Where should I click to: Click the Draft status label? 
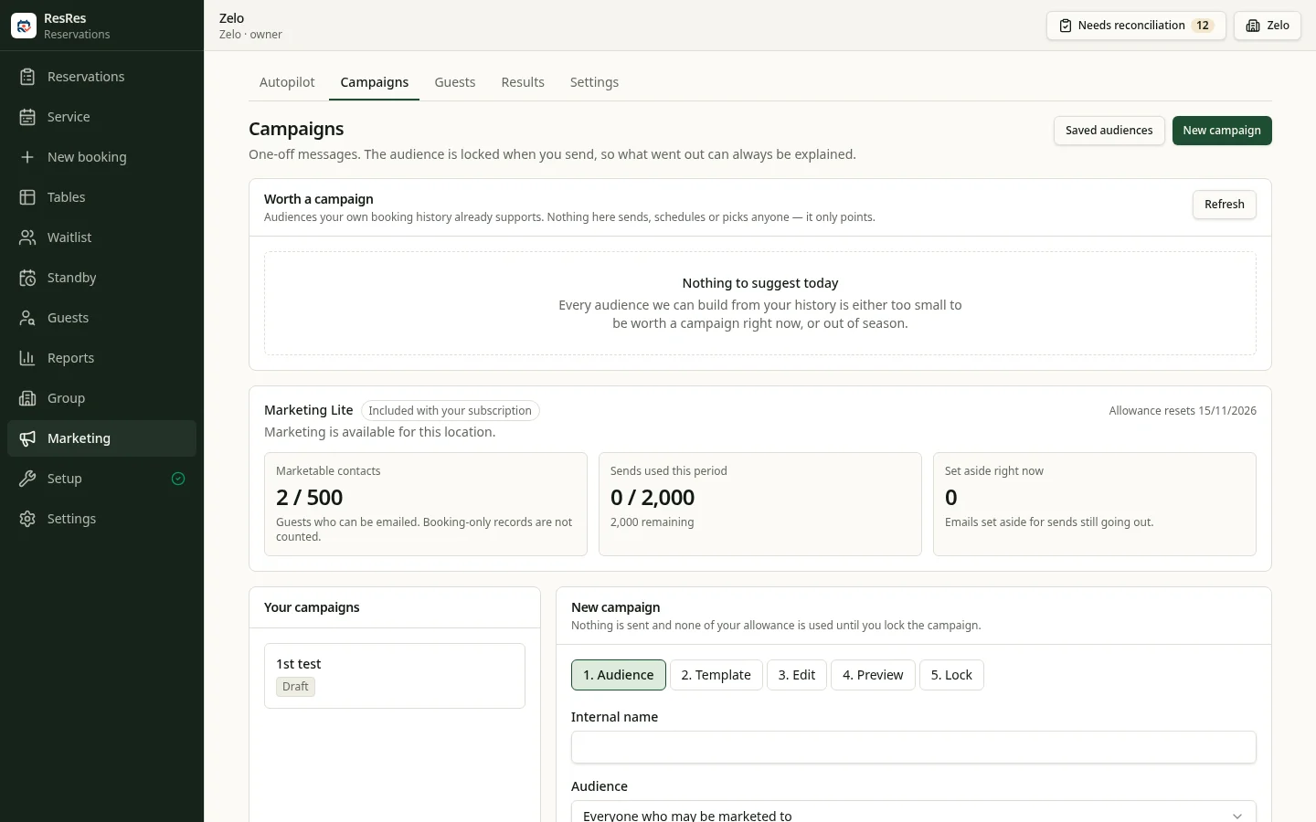(x=295, y=687)
